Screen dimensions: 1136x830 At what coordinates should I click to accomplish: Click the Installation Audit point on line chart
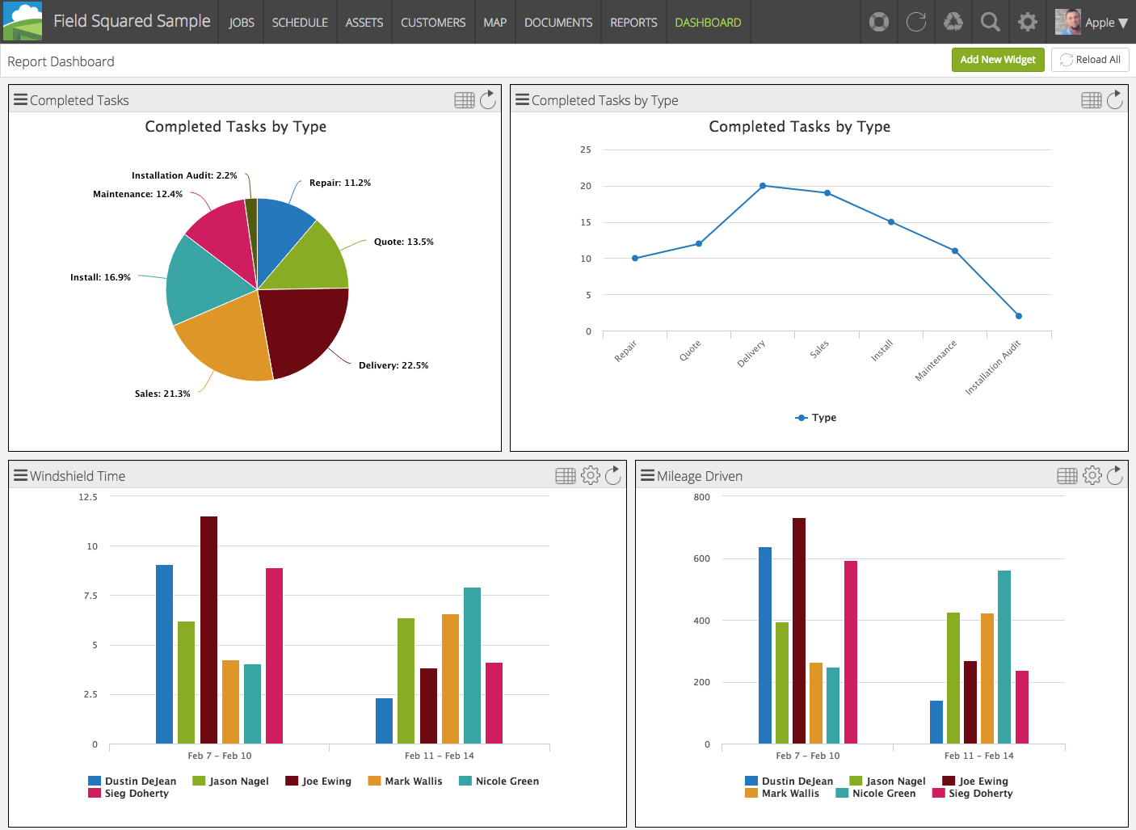pos(1019,316)
